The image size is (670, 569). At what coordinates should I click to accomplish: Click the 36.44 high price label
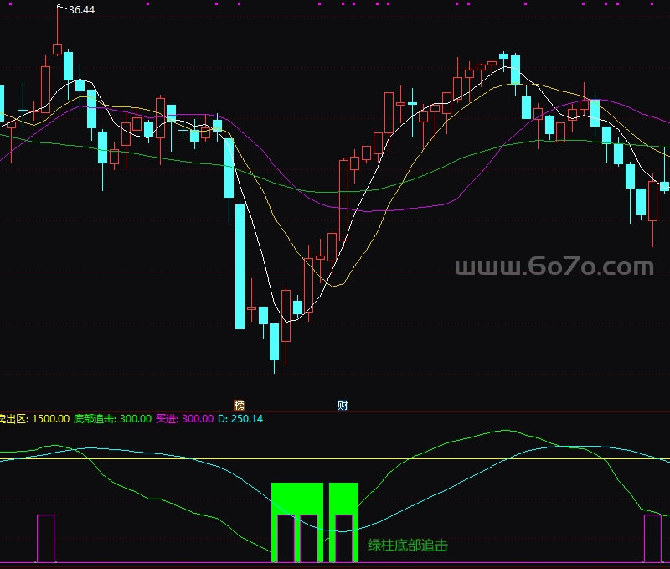pos(81,10)
